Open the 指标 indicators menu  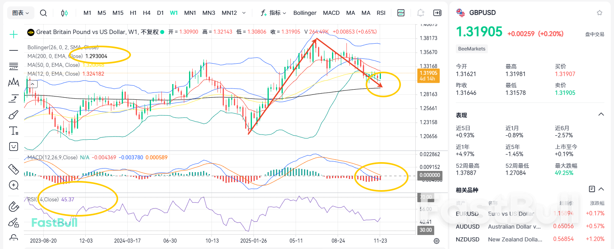274,12
